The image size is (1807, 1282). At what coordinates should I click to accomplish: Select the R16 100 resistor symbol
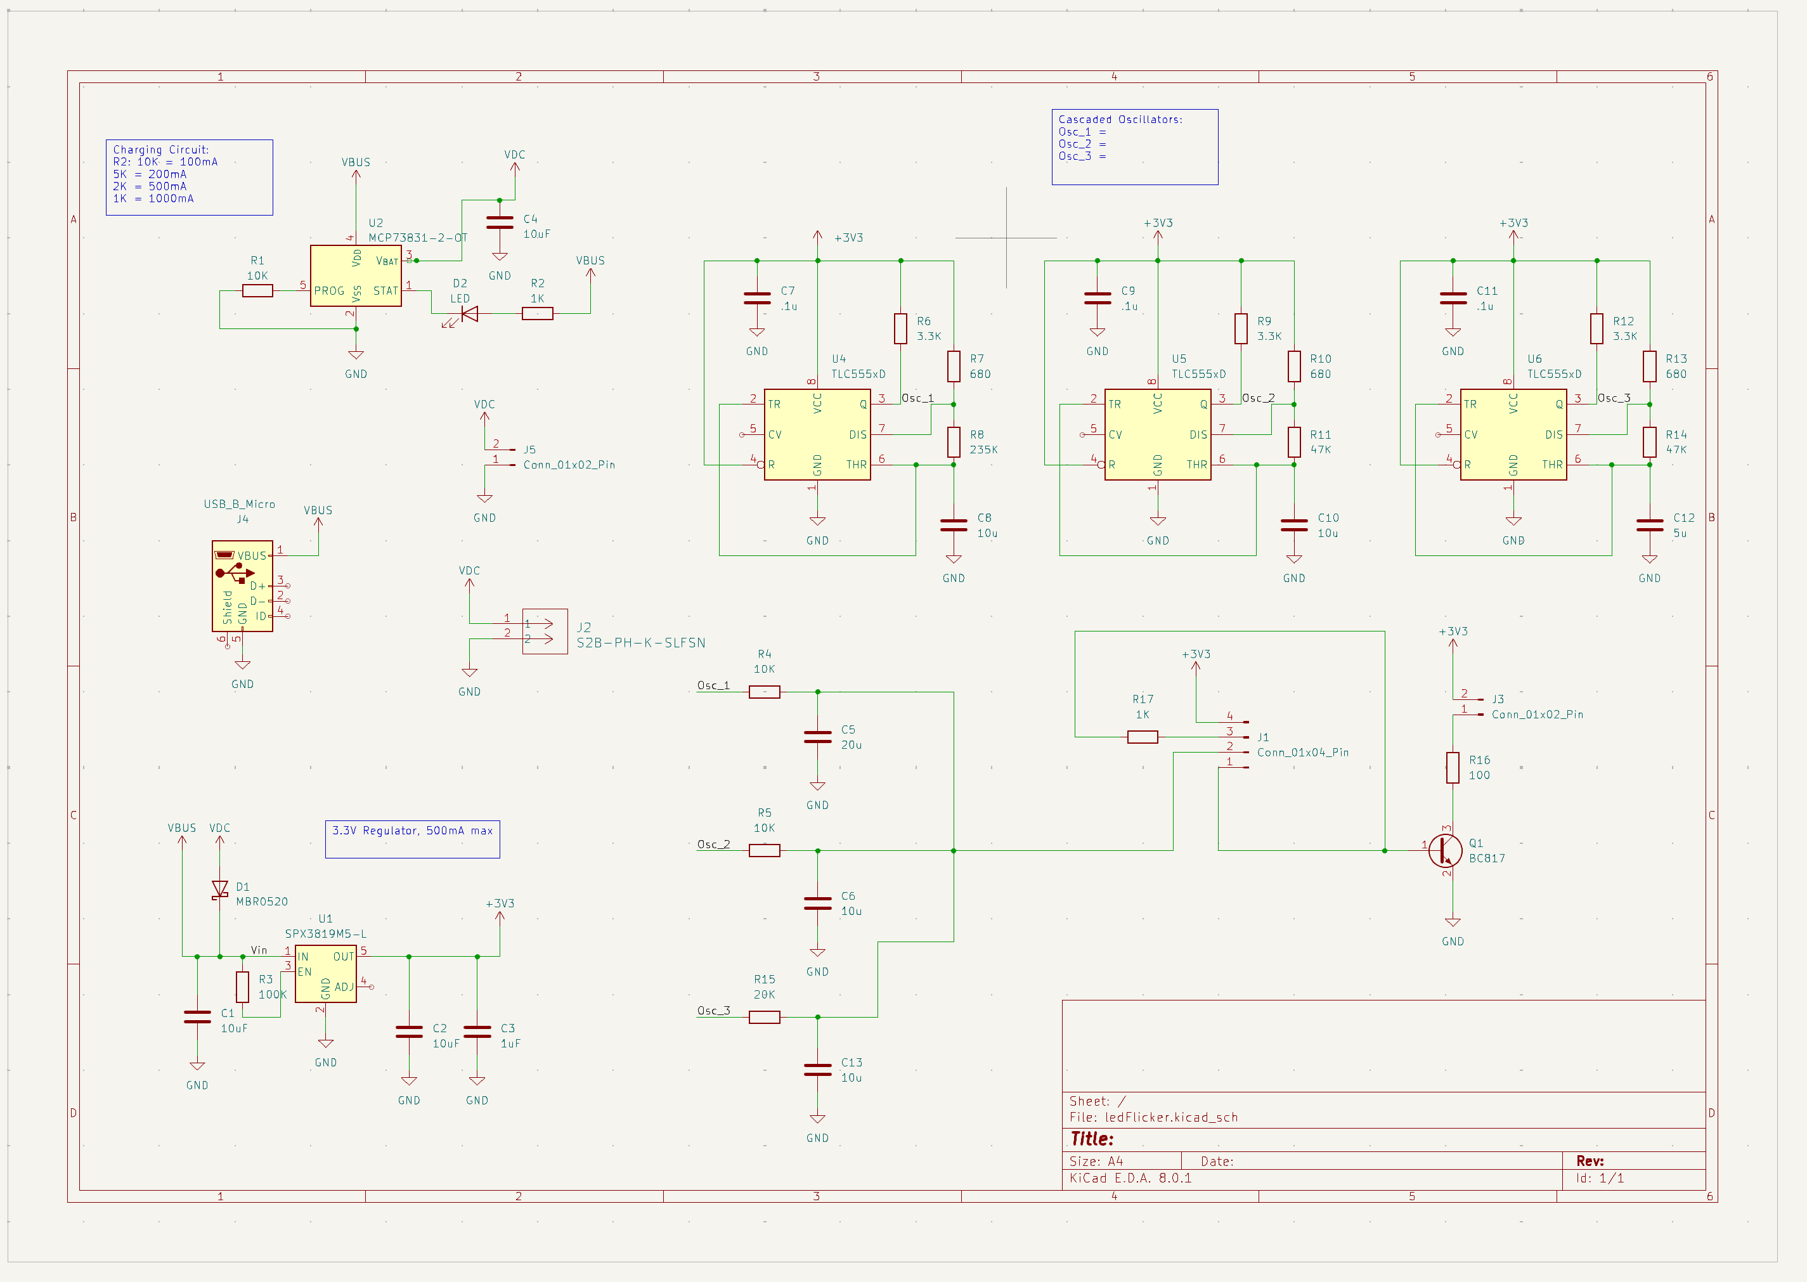coord(1453,768)
